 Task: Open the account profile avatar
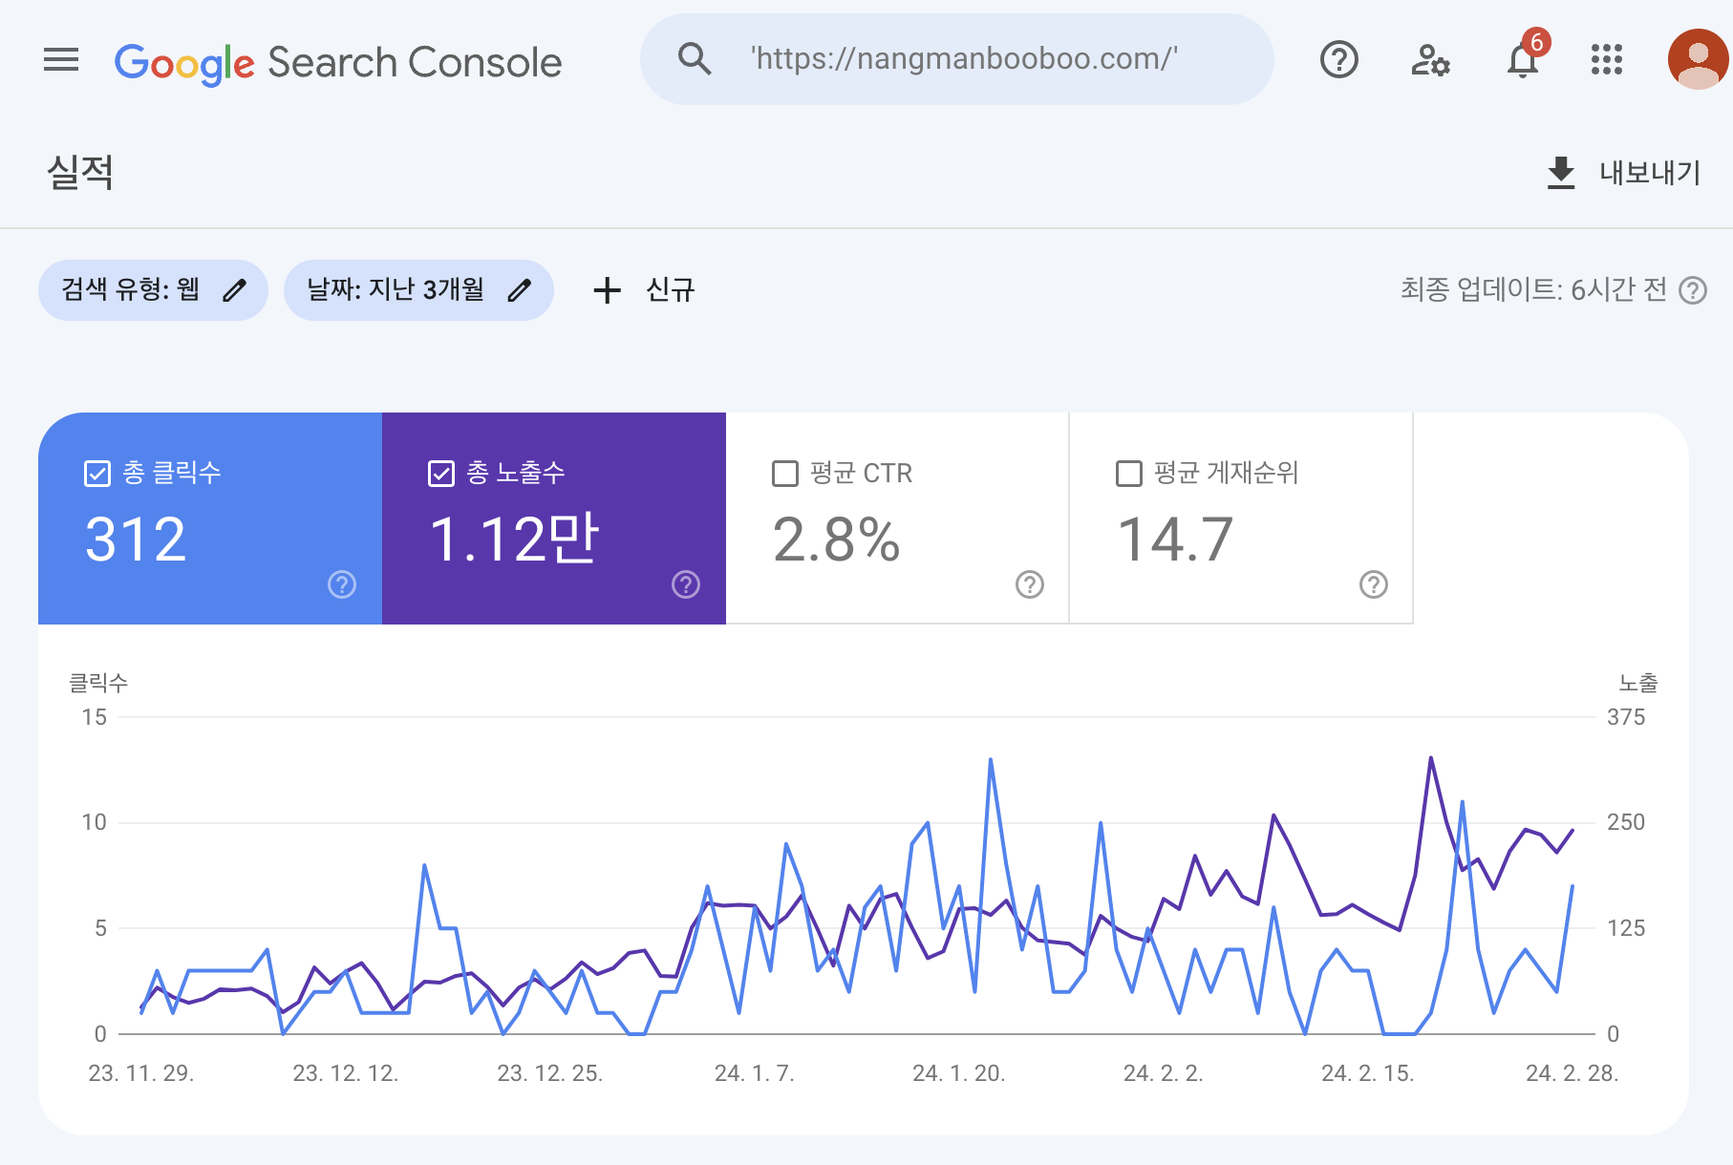[x=1698, y=59]
